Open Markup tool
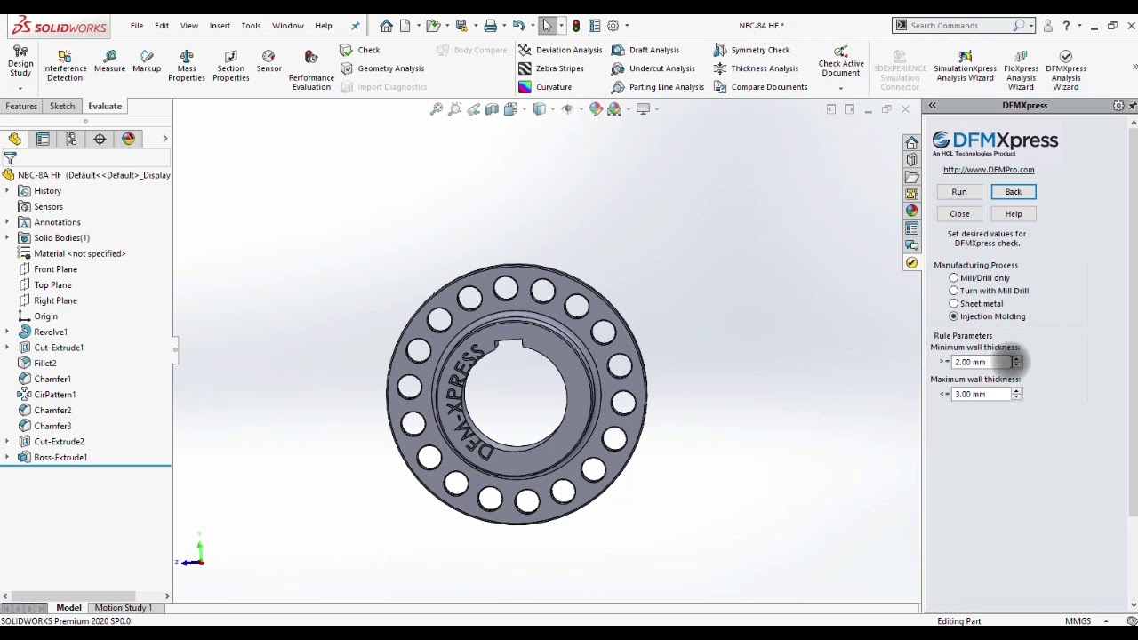Image resolution: width=1138 pixels, height=640 pixels. 147,62
